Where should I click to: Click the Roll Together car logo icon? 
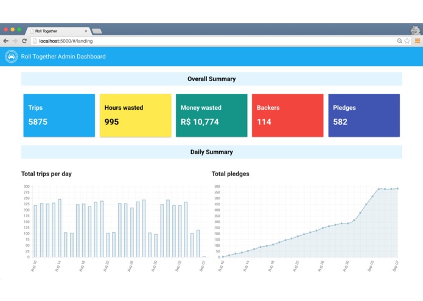(x=12, y=57)
